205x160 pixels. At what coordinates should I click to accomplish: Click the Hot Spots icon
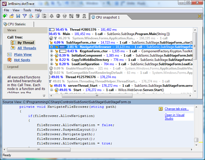9,60
